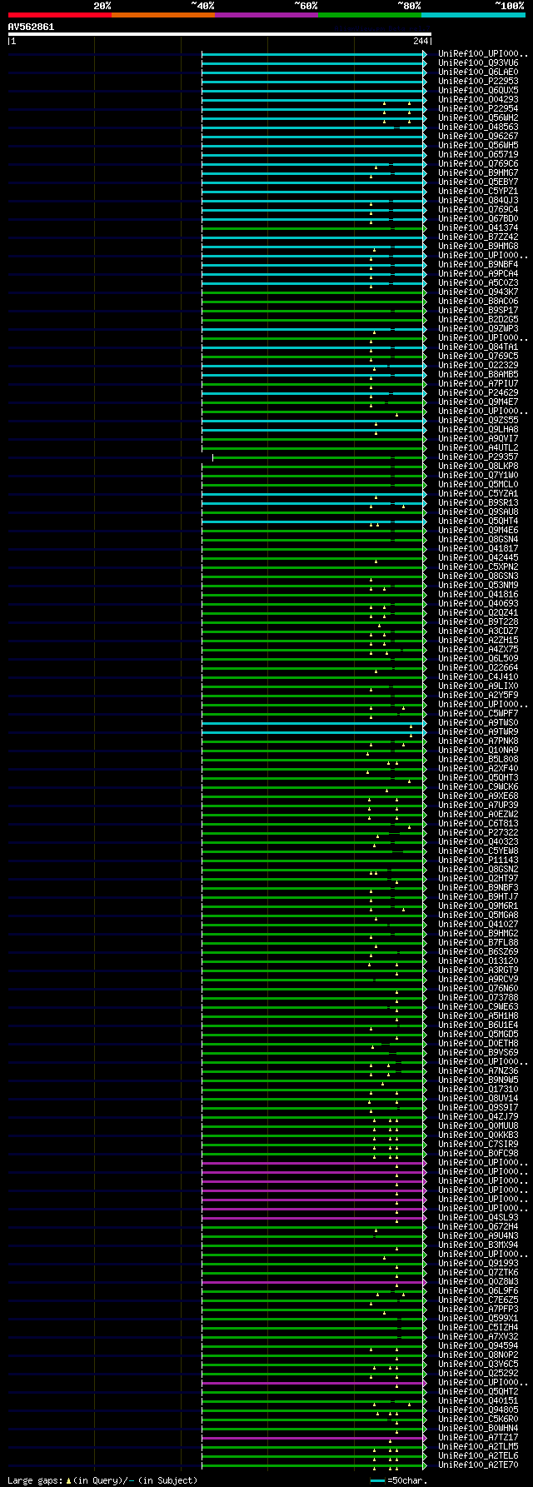
Task: Click the cyan ~100% legend segment
Action: (473, 15)
